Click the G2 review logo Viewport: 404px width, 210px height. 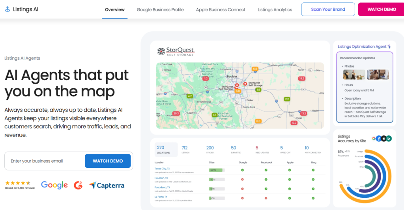79,185
